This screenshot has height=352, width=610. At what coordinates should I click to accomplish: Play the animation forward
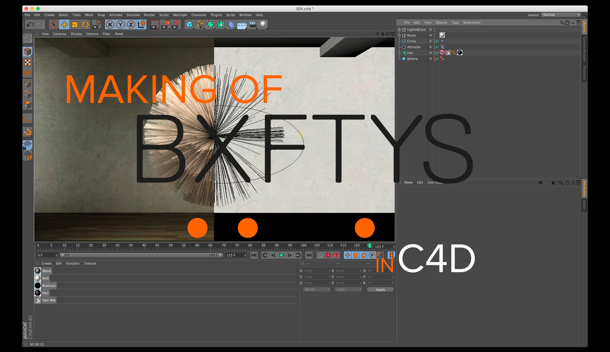[x=281, y=255]
